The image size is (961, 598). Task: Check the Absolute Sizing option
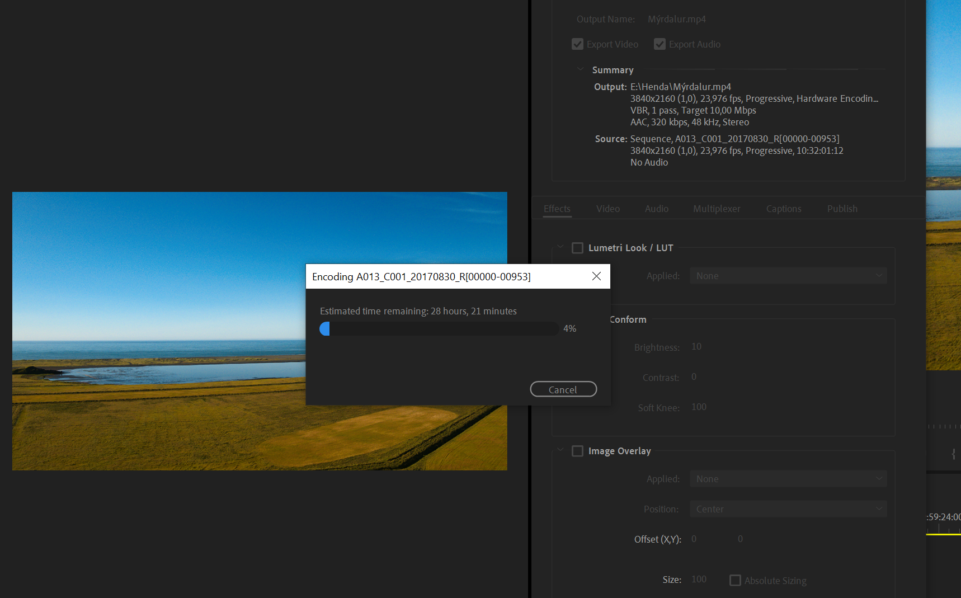(735, 580)
